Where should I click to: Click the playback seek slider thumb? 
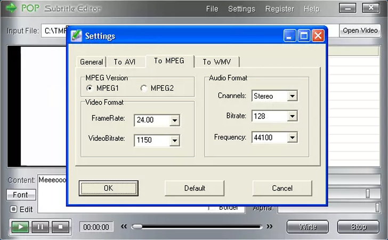click(137, 226)
